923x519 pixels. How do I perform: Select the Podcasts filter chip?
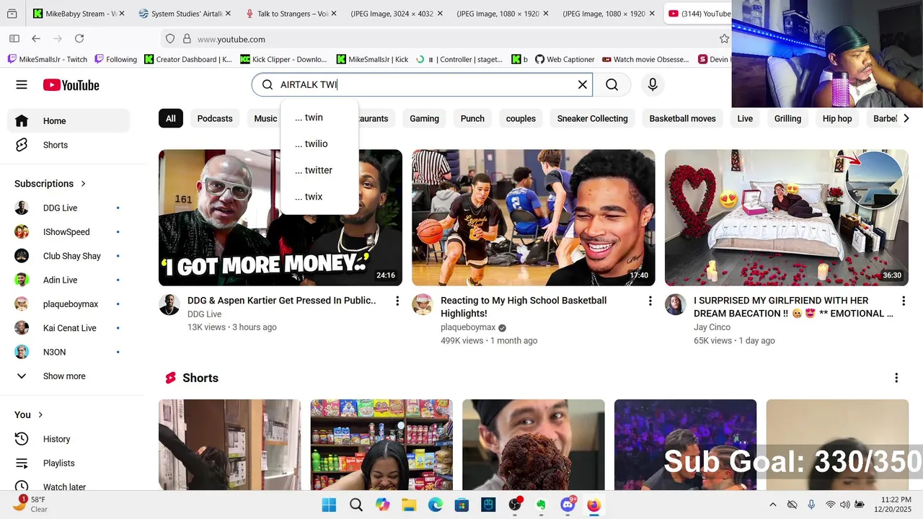(215, 118)
